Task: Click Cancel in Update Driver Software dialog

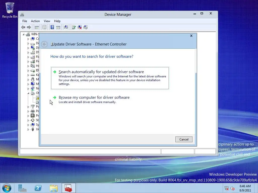Action: pos(184,139)
